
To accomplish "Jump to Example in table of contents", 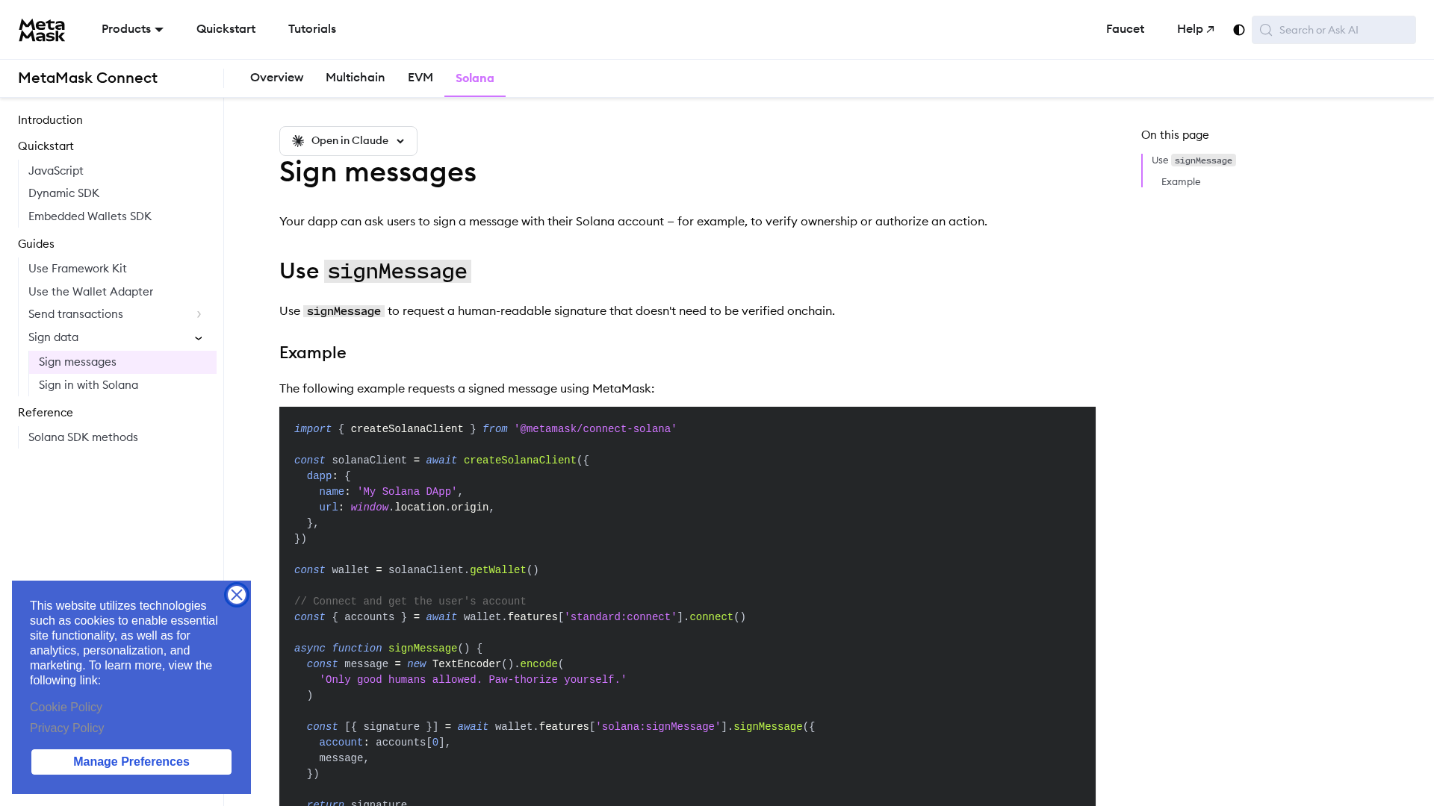I will pyautogui.click(x=1181, y=182).
